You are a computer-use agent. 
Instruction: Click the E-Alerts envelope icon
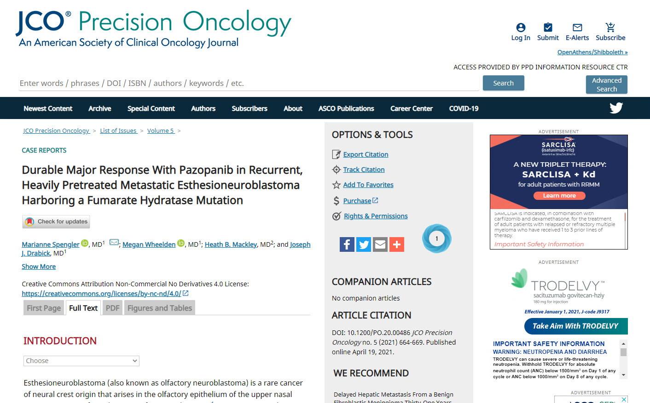577,28
